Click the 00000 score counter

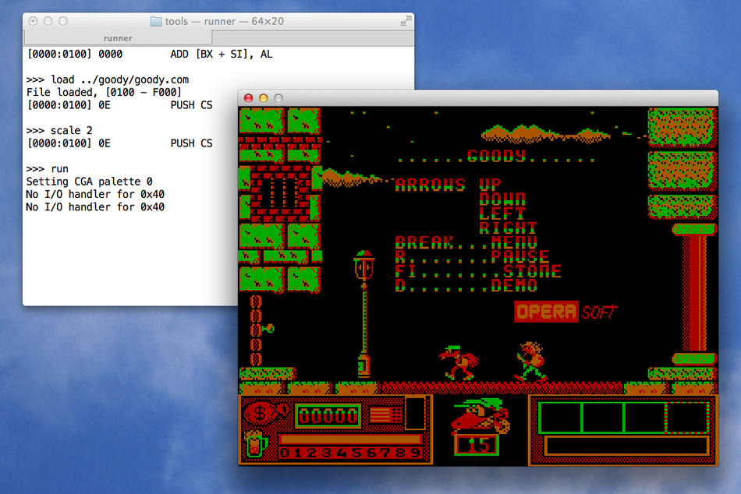point(328,415)
